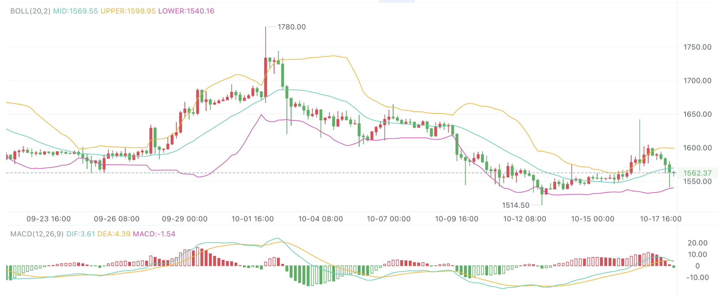Click the 20.00 MACD axis label
The height and width of the screenshot is (295, 718).
pos(698,243)
